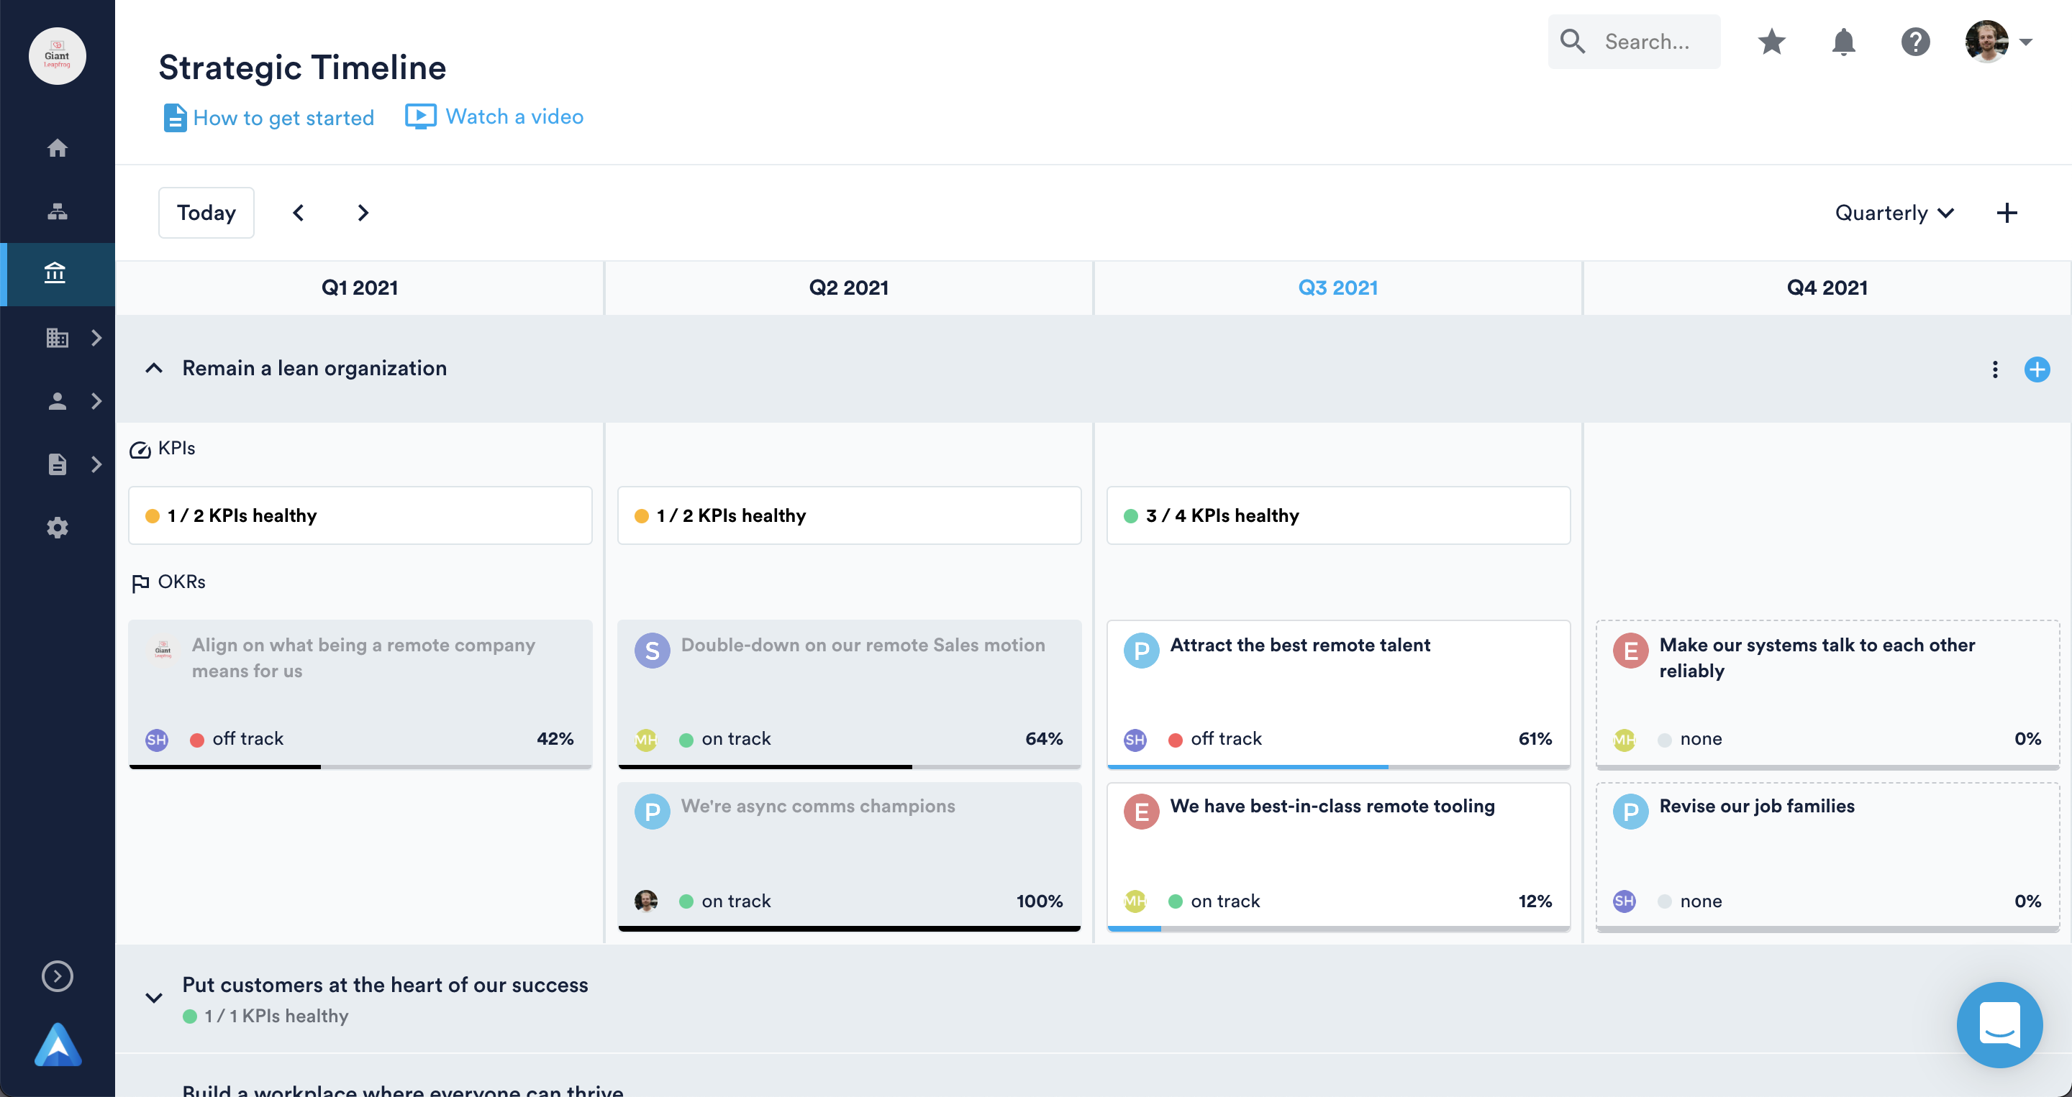The height and width of the screenshot is (1097, 2072).
Task: Open the notifications bell
Action: (1842, 42)
